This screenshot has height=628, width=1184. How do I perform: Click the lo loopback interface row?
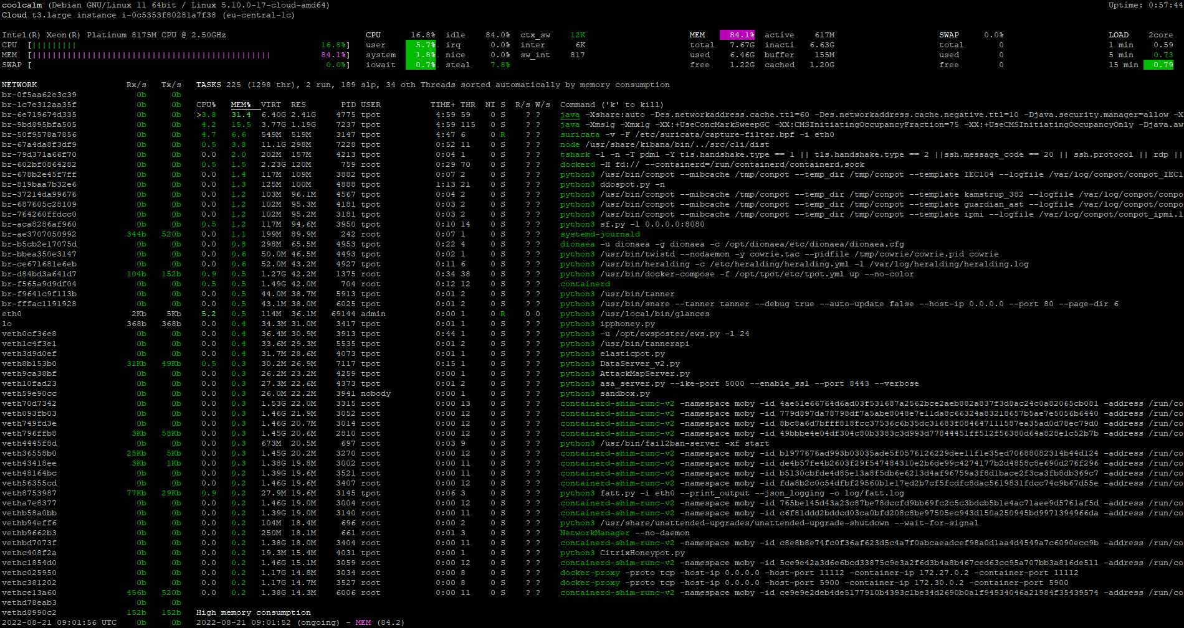pyautogui.click(x=7, y=324)
